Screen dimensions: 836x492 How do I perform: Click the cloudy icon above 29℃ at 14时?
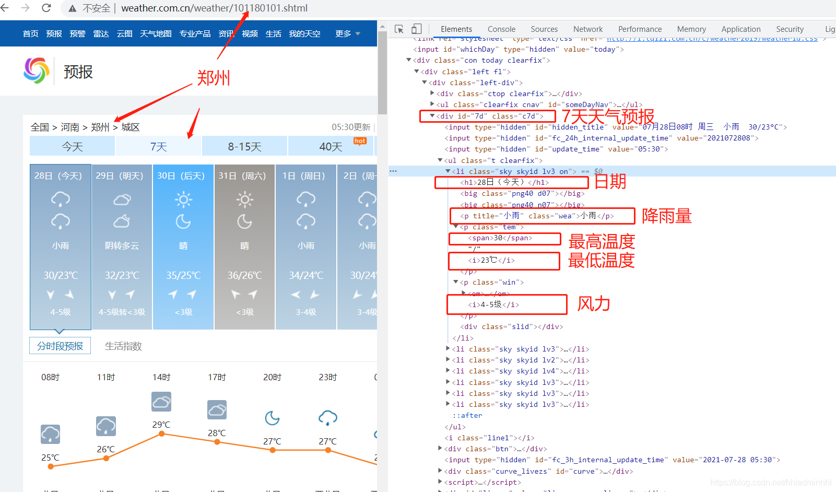pyautogui.click(x=161, y=402)
